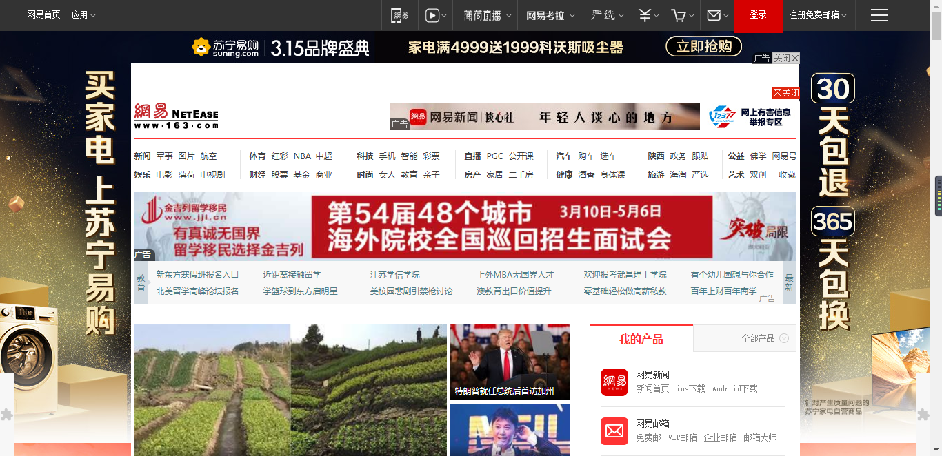Click the right side puzzle piece icon

click(923, 414)
